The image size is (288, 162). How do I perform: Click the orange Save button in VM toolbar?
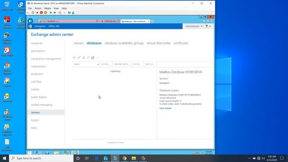point(45,13)
